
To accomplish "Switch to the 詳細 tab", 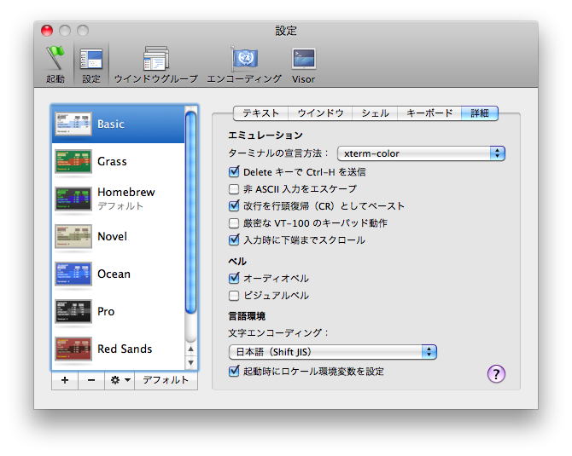I will point(480,113).
